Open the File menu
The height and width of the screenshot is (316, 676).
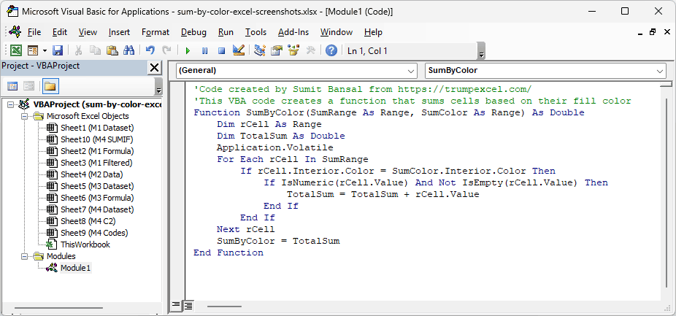[x=34, y=32]
